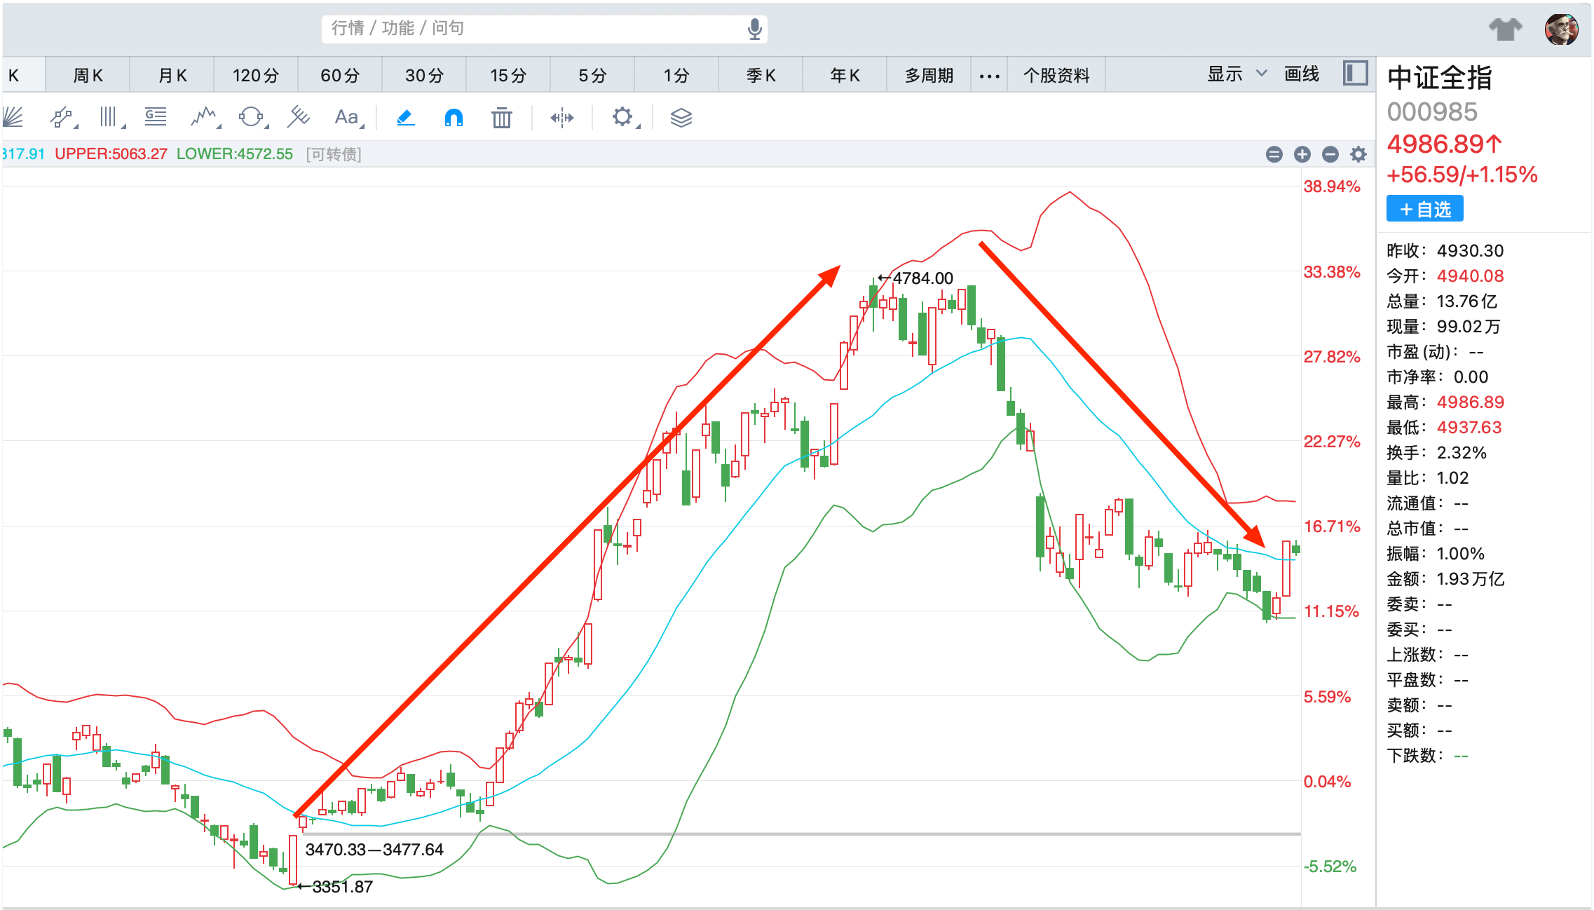Screen dimensions: 1594x910
Task: Open the 个股资料 stock info link
Action: point(1056,75)
